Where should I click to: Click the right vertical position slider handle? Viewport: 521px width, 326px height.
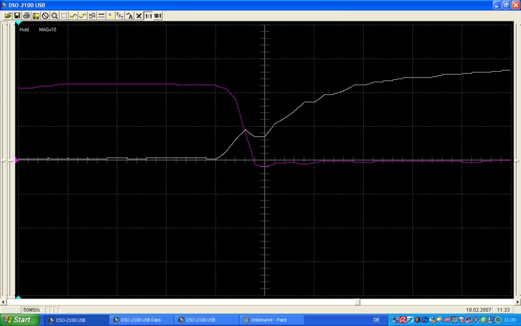tap(518, 161)
